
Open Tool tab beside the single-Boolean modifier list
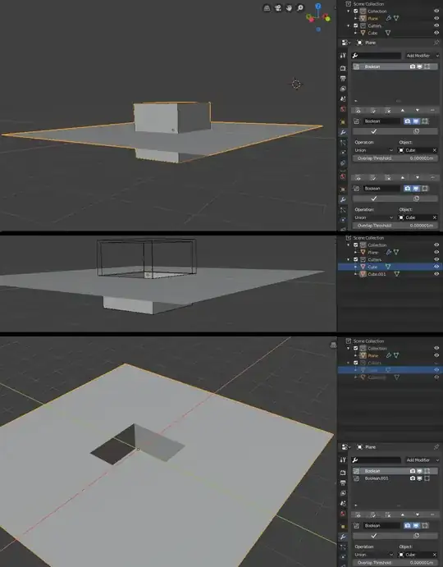pyautogui.click(x=343, y=56)
